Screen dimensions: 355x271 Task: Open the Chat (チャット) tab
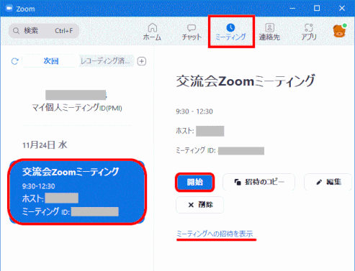(192, 32)
